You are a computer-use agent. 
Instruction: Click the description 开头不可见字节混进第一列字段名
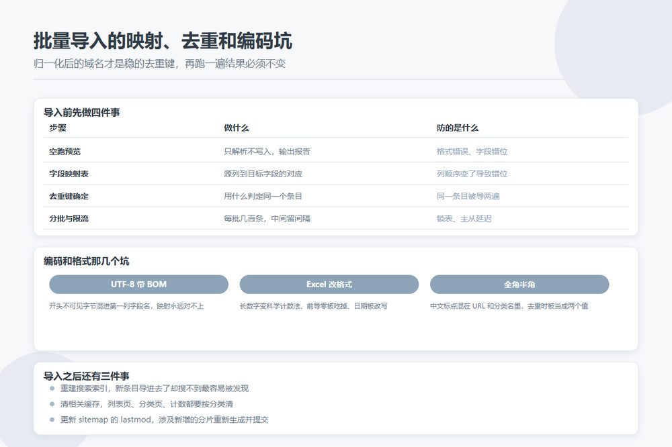click(x=126, y=305)
